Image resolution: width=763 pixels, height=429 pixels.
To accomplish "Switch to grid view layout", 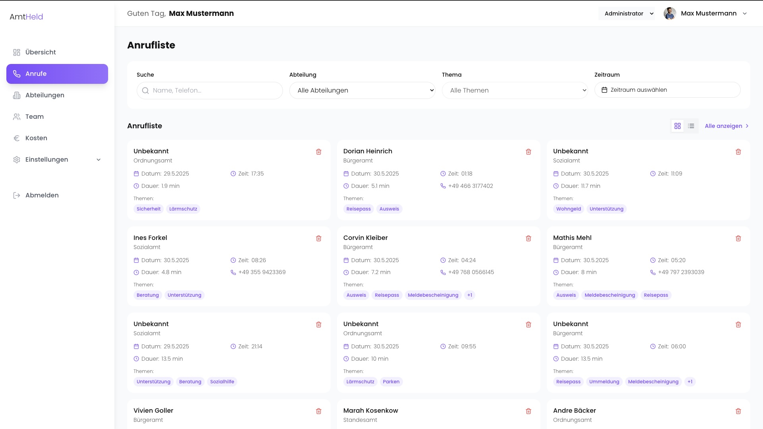I will (678, 126).
